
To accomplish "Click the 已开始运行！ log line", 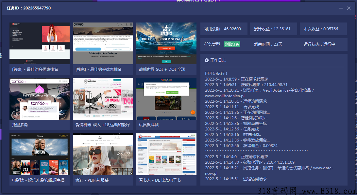I will click(x=216, y=74).
